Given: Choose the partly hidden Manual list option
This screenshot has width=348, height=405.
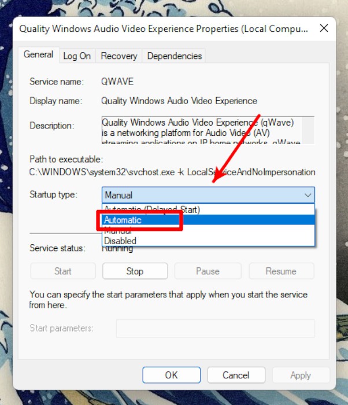Looking at the screenshot, I should (x=208, y=230).
